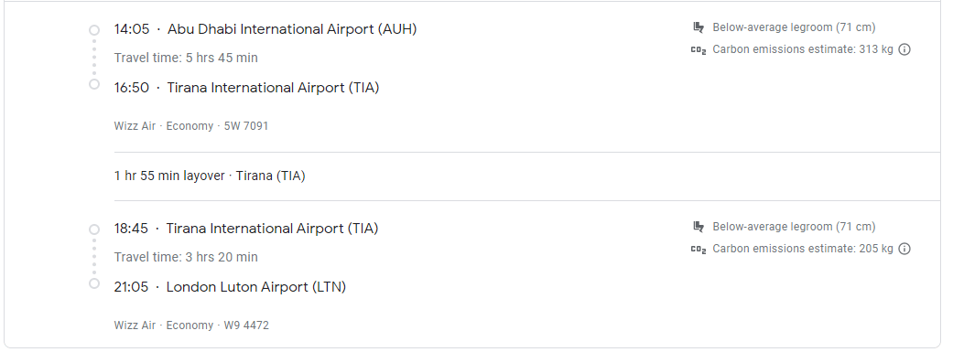The height and width of the screenshot is (352, 953).
Task: Click circle marker at 16:50 Tirana arrival
Action: point(94,84)
